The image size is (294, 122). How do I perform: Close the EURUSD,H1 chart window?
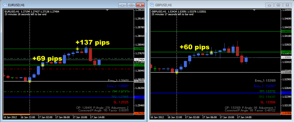(140, 5)
